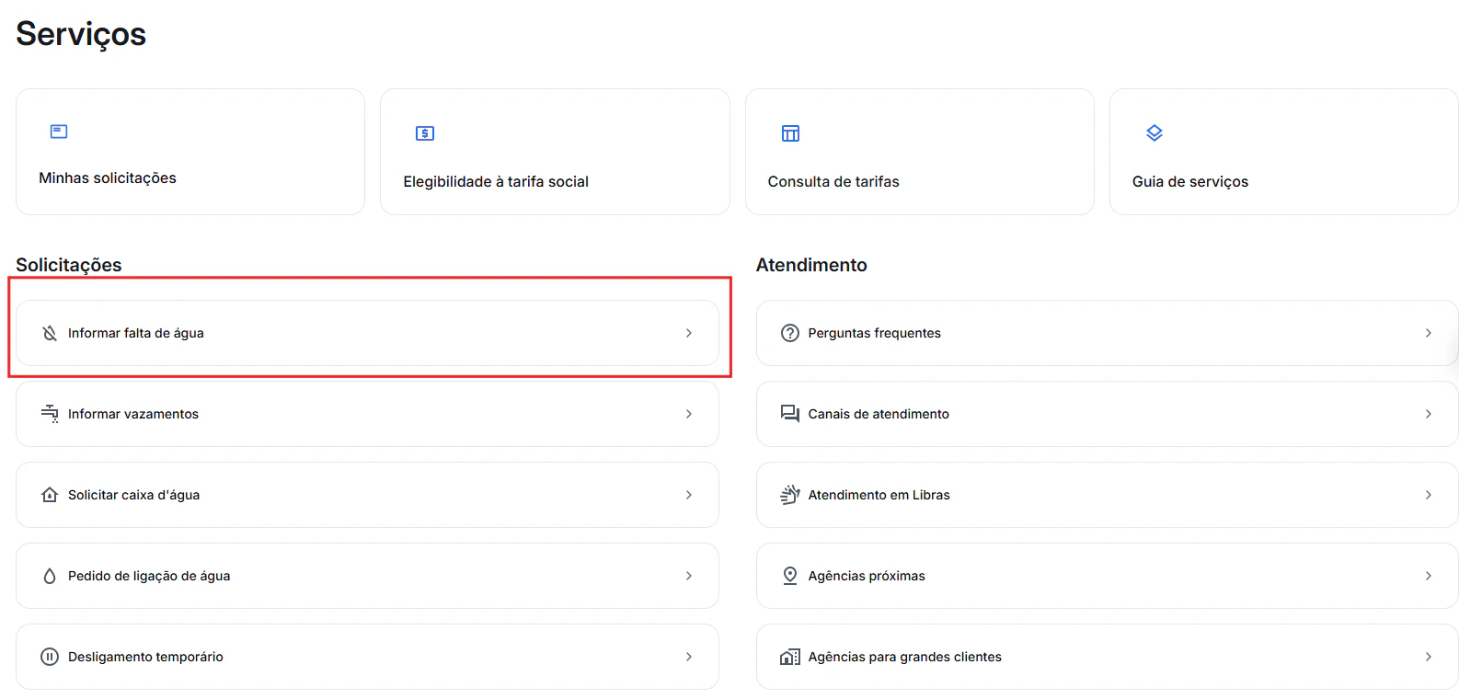Image resolution: width=1459 pixels, height=699 pixels.
Task: Click the Atendimento section heading
Action: click(x=810, y=264)
